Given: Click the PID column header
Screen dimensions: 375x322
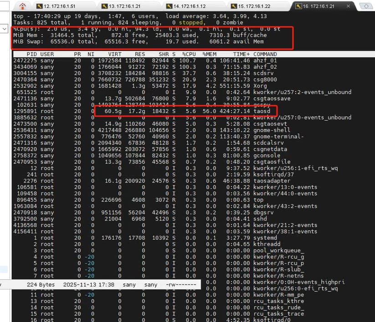Looking at the screenshot, I should [x=31, y=54].
